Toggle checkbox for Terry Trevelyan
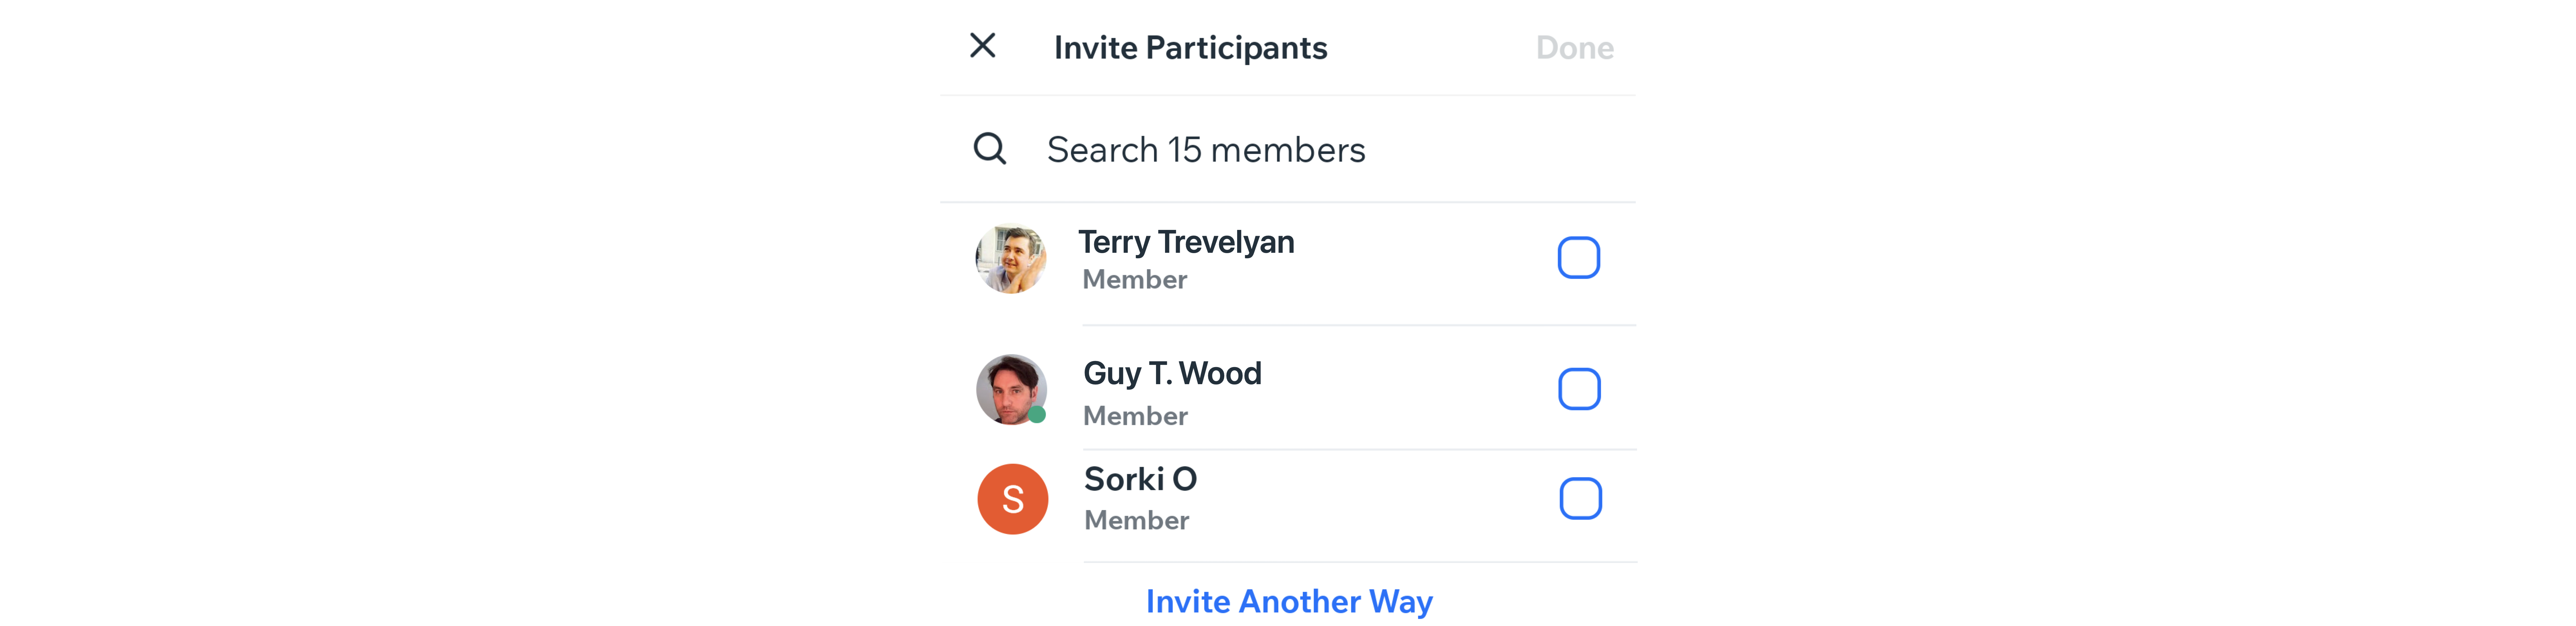 point(1572,258)
